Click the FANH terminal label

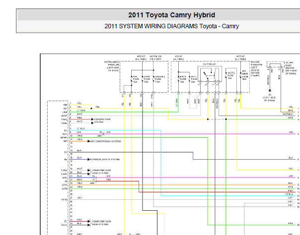64,123
